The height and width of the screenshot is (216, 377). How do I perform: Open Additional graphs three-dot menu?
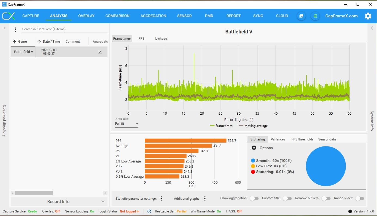(205, 199)
